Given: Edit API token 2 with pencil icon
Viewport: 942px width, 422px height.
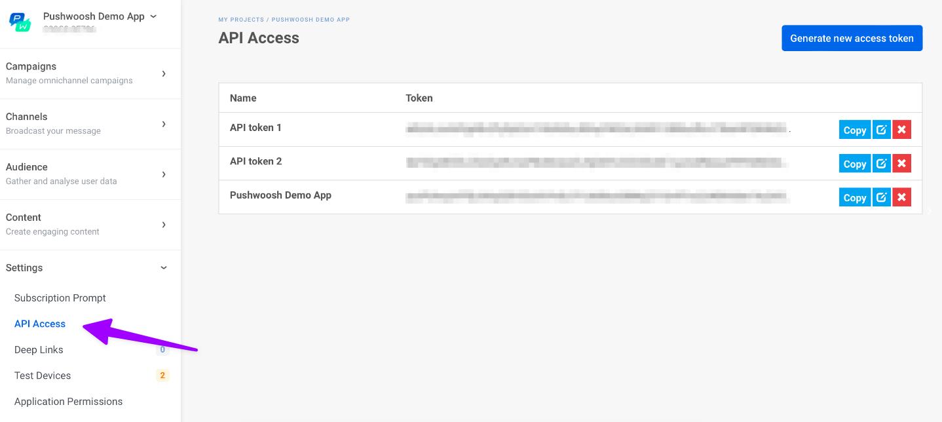Looking at the screenshot, I should tap(881, 164).
